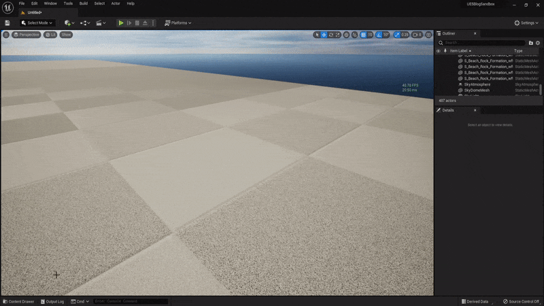Activate the scale objects tool
This screenshot has width=544, height=306.
pyautogui.click(x=337, y=35)
